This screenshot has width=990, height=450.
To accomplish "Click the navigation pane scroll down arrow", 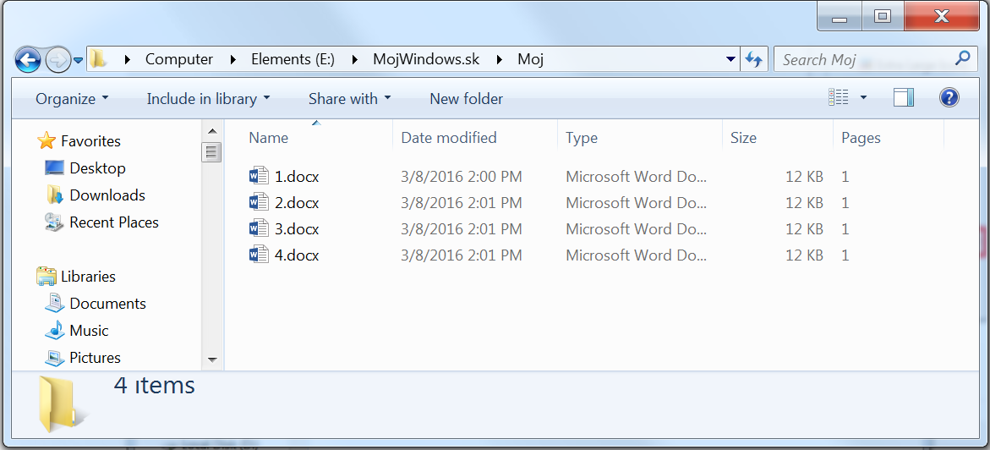I will point(211,359).
